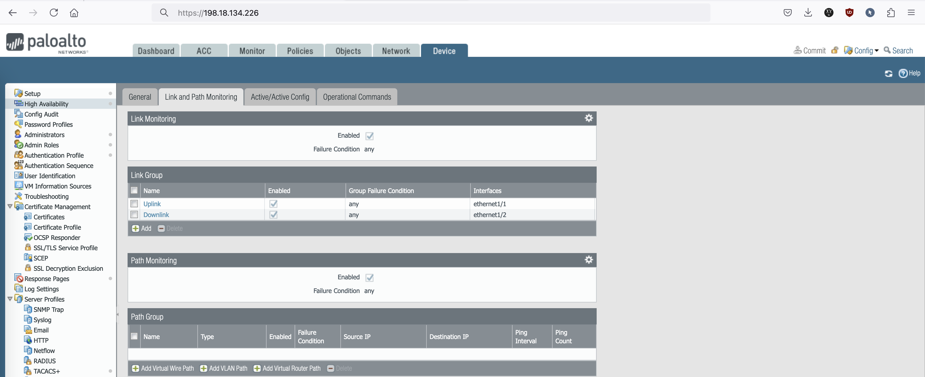Open the Downlink link group
The image size is (925, 377).
click(156, 214)
